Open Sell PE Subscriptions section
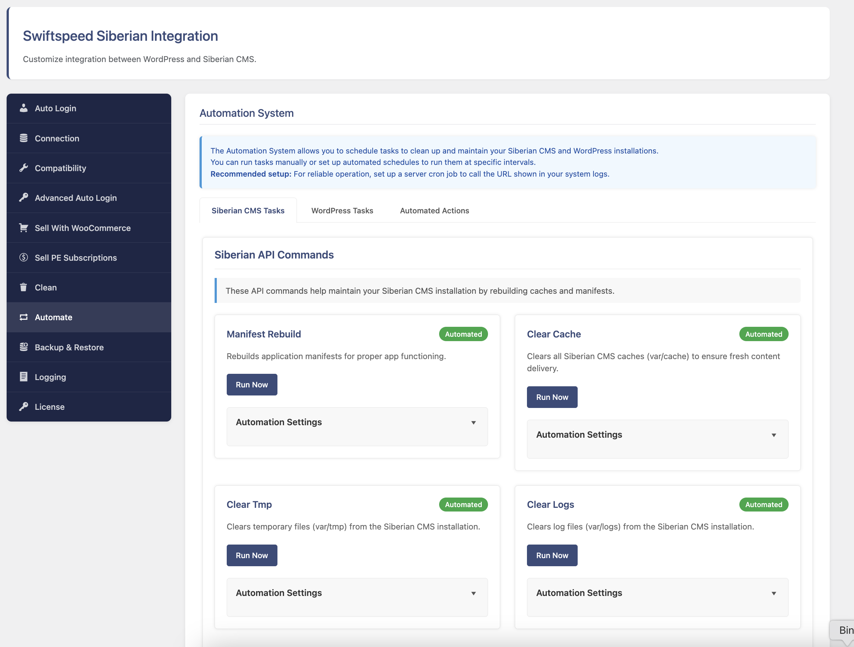The height and width of the screenshot is (647, 854). (89, 257)
